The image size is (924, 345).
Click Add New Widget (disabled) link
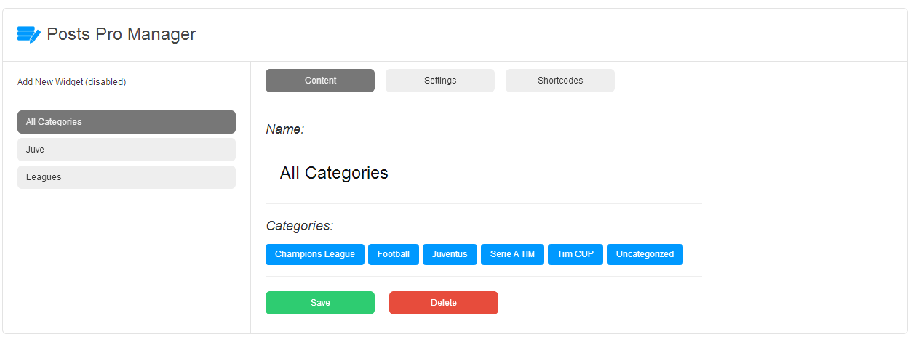pos(72,82)
